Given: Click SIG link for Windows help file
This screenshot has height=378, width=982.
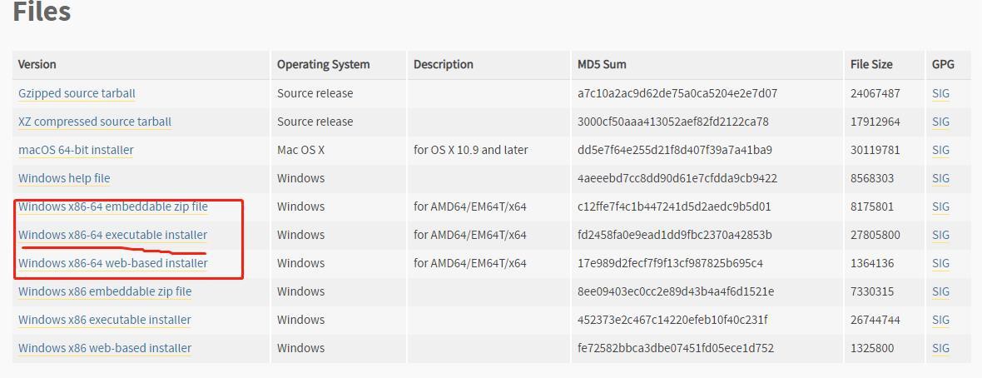Looking at the screenshot, I should click(x=940, y=178).
